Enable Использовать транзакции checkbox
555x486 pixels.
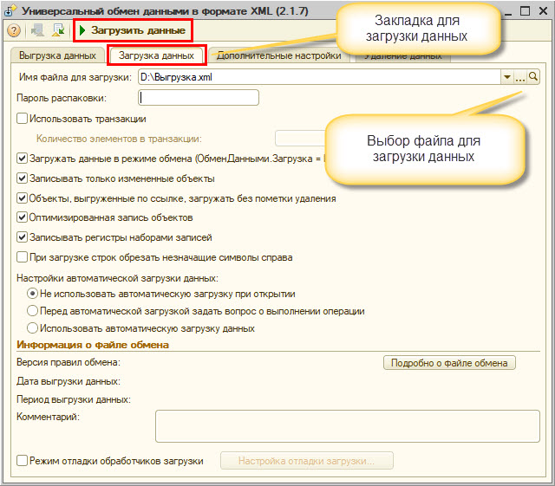point(22,119)
